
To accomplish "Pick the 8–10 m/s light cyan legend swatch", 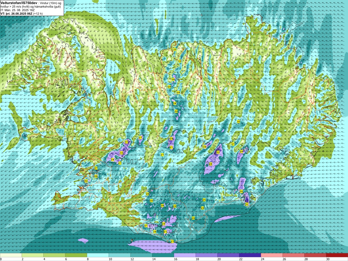I will 98,255.
